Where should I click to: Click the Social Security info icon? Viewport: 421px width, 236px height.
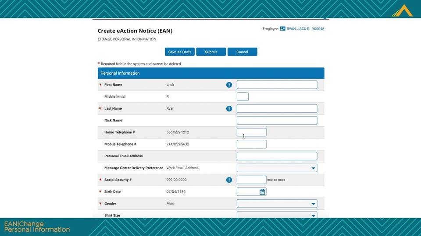point(229,180)
